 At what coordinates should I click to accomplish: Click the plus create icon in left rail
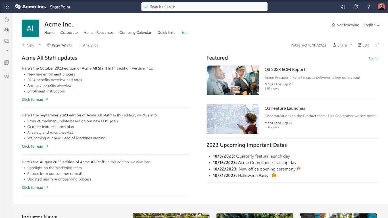[x=7, y=76]
